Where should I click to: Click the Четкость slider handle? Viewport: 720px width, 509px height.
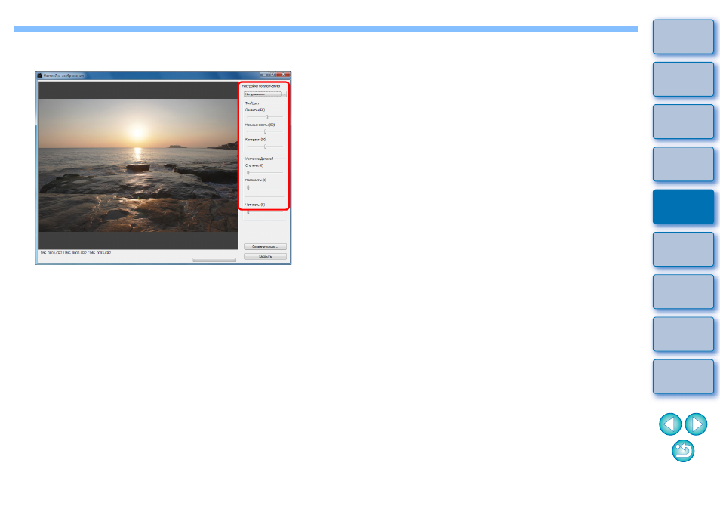(x=248, y=211)
